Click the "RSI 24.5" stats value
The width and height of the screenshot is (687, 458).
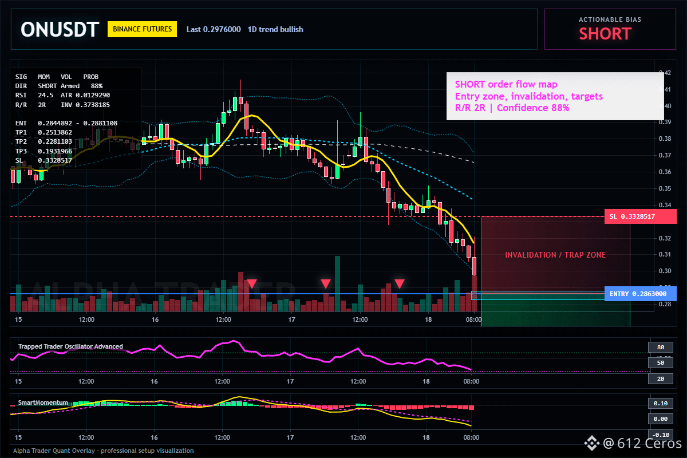34,95
